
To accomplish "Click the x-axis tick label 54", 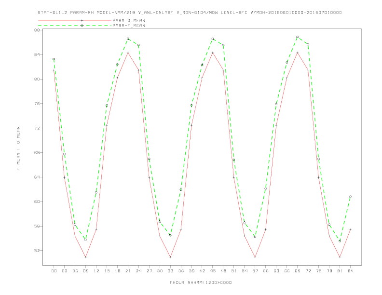I will point(245,271).
